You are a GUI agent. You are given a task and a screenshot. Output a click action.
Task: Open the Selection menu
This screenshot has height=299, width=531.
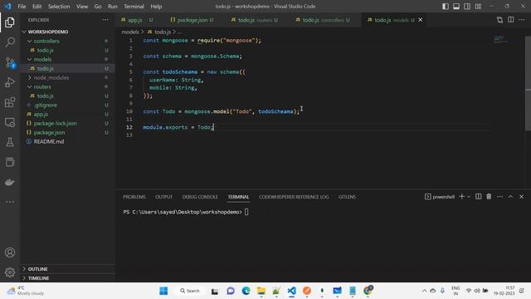[x=59, y=6]
